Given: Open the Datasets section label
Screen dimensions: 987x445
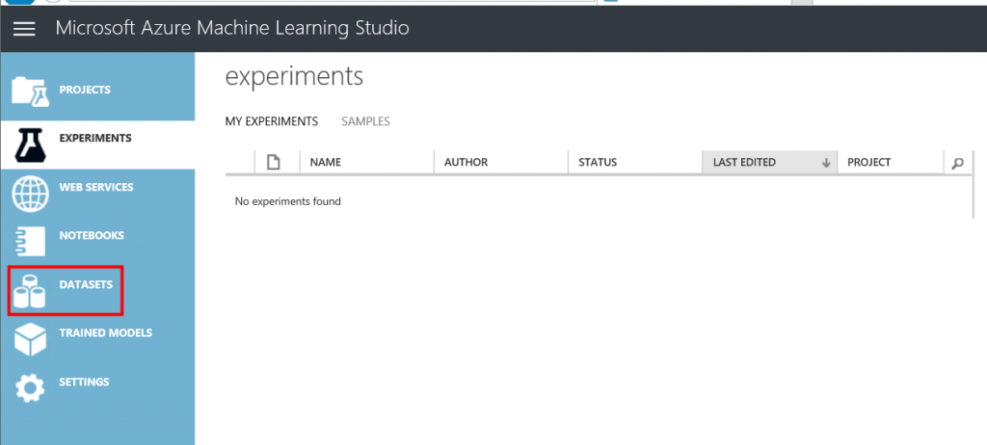Looking at the screenshot, I should click(86, 285).
